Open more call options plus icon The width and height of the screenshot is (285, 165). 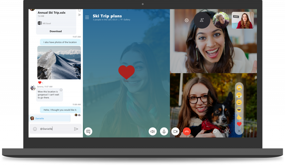[x=251, y=131]
